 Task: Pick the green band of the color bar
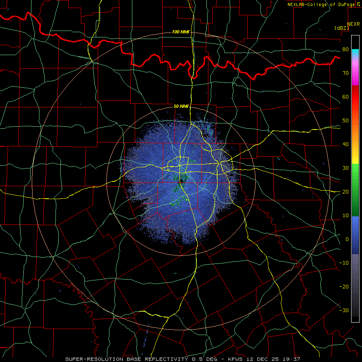coord(355,190)
